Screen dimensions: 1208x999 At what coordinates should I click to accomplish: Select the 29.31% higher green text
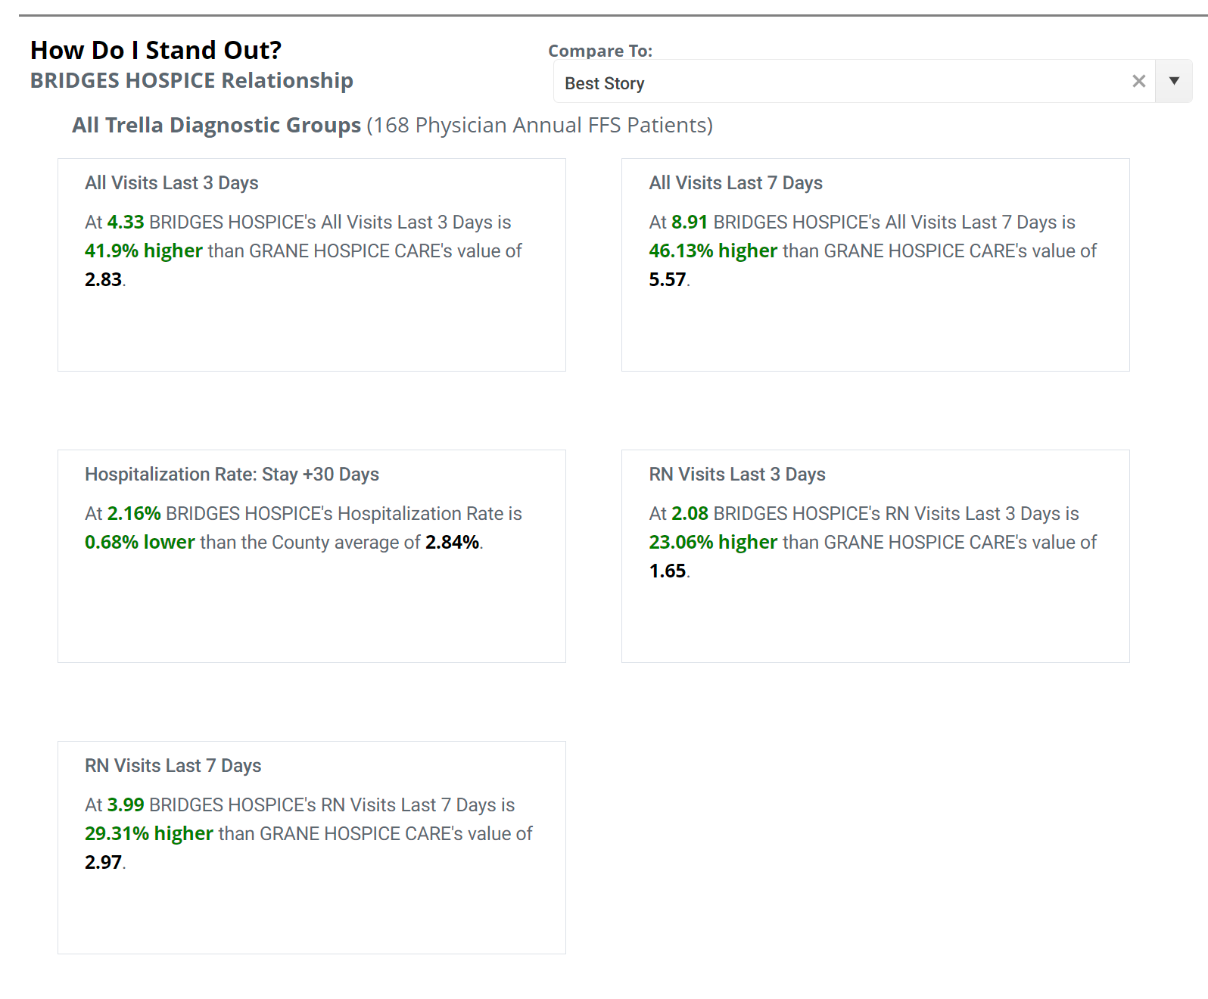pos(149,833)
